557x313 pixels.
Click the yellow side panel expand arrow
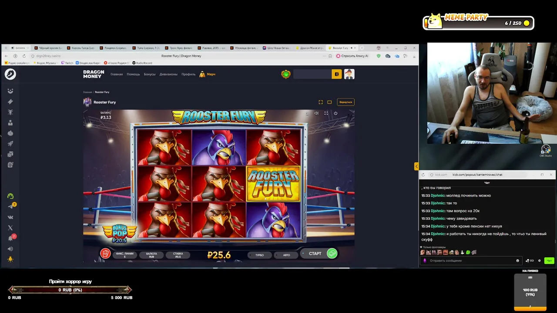click(416, 166)
